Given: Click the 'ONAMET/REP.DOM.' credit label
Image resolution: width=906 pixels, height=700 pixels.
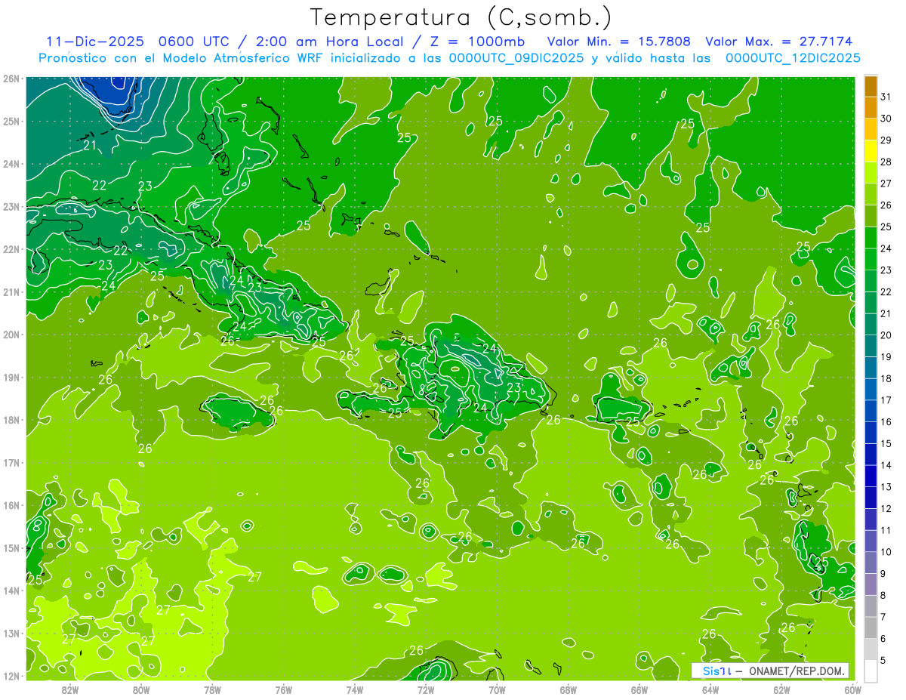Looking at the screenshot, I should [797, 671].
